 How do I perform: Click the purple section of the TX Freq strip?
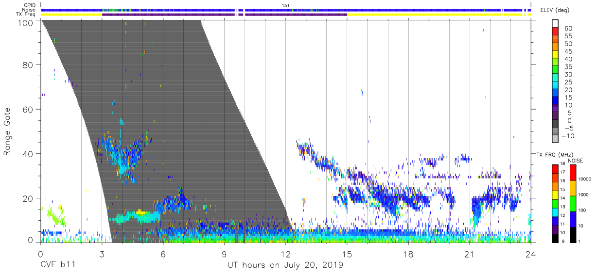224,15
